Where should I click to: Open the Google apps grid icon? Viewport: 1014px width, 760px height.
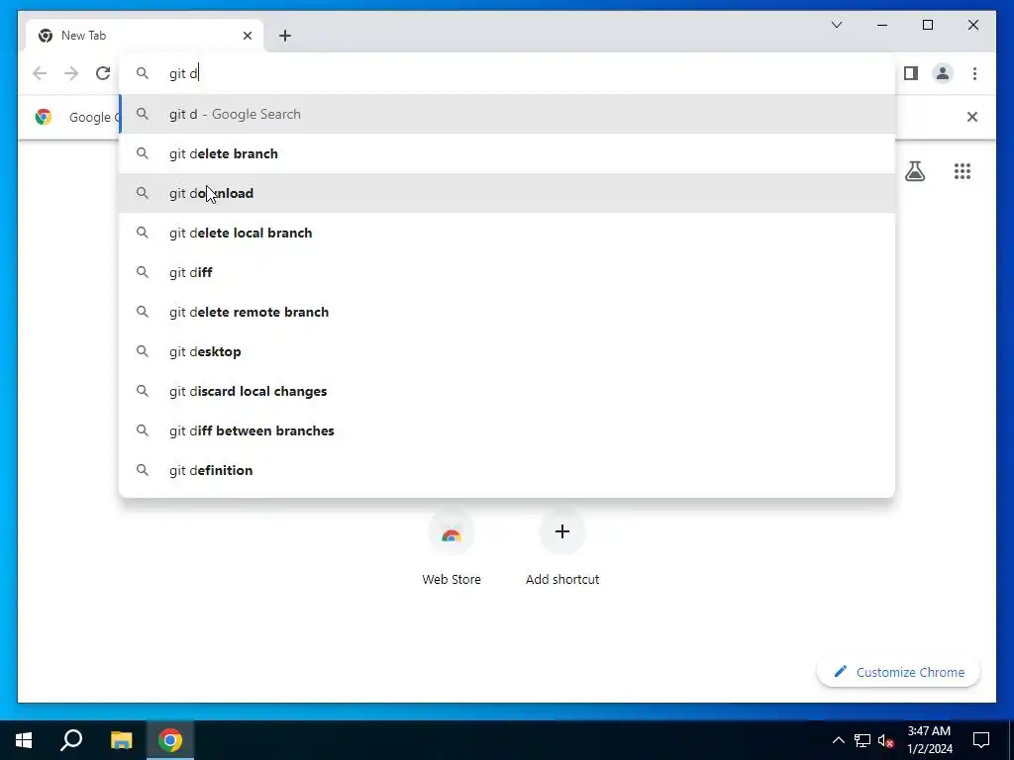962,171
